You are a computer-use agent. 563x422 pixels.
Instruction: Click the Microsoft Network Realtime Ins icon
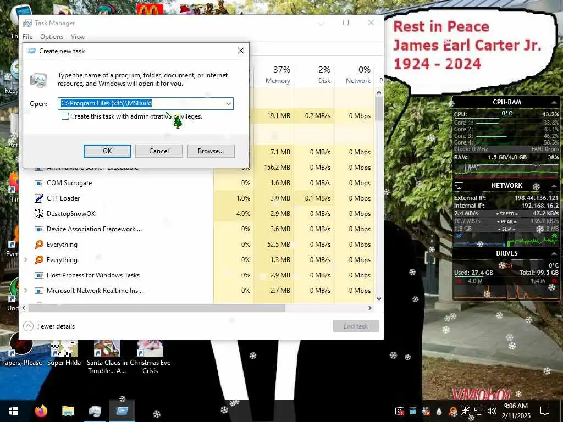(x=39, y=291)
